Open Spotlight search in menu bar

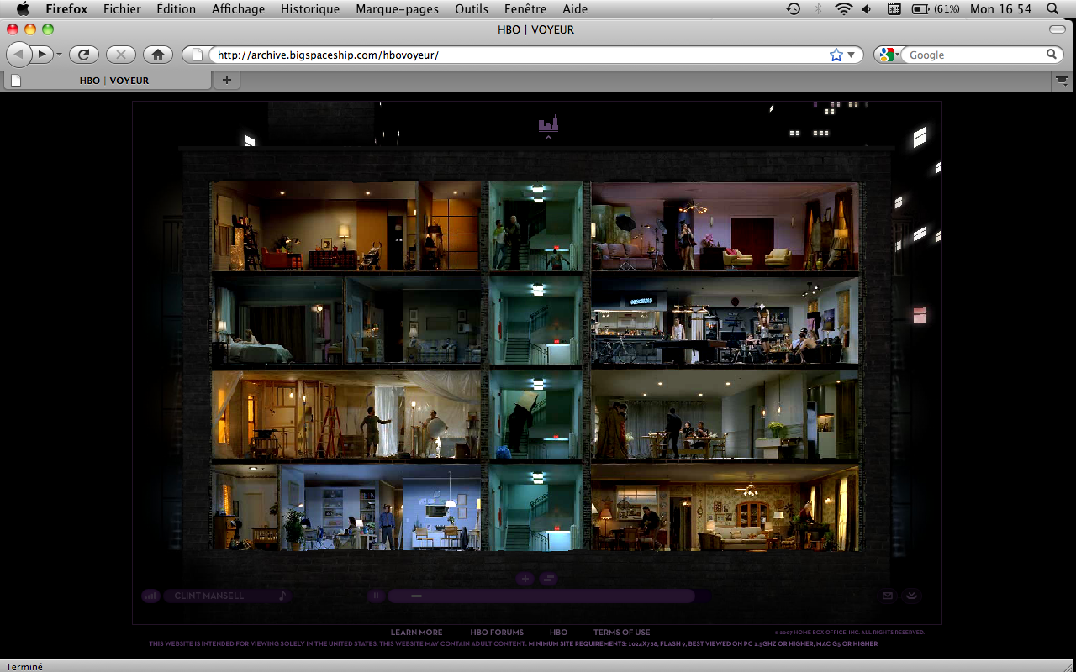1052,9
